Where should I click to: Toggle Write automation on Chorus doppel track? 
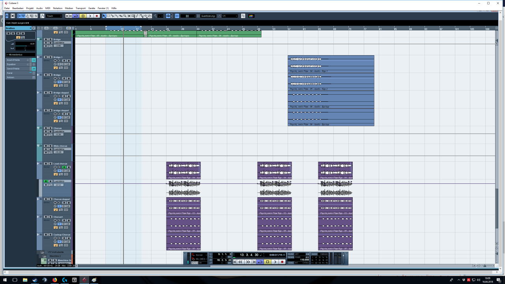click(69, 203)
